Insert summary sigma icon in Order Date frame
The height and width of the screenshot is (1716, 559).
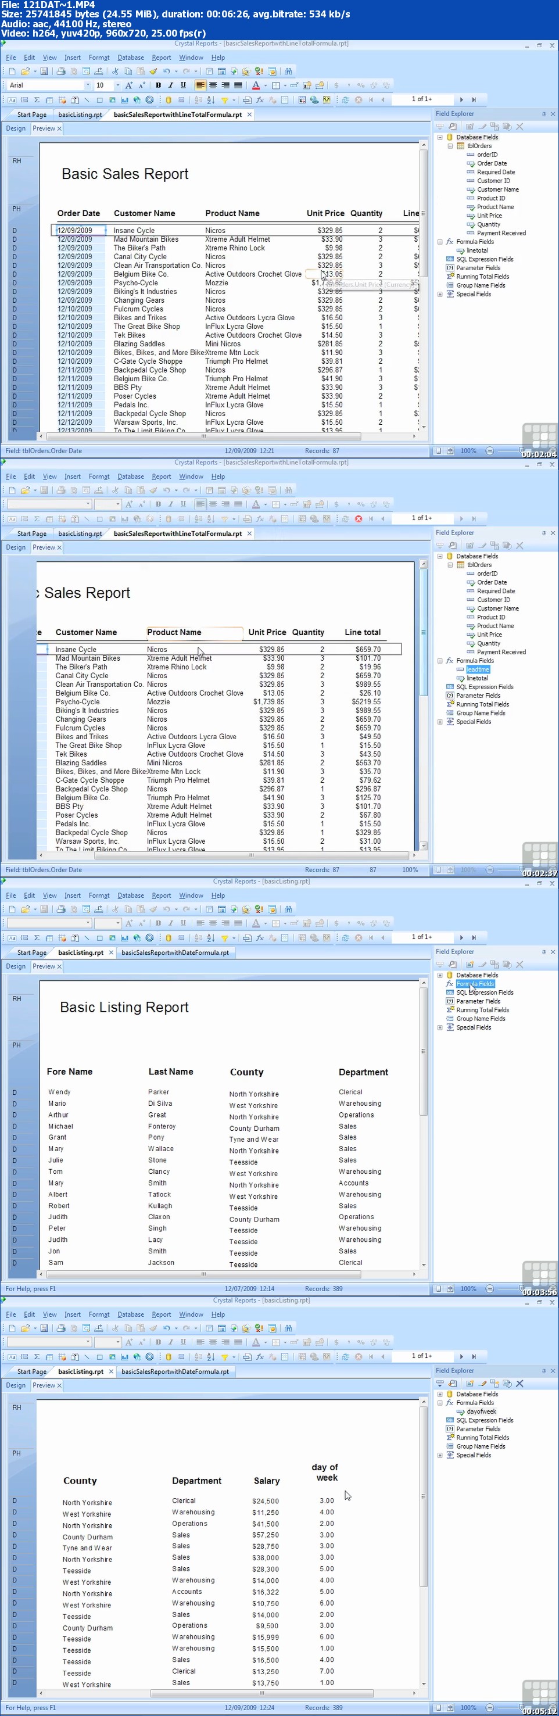coord(37,100)
